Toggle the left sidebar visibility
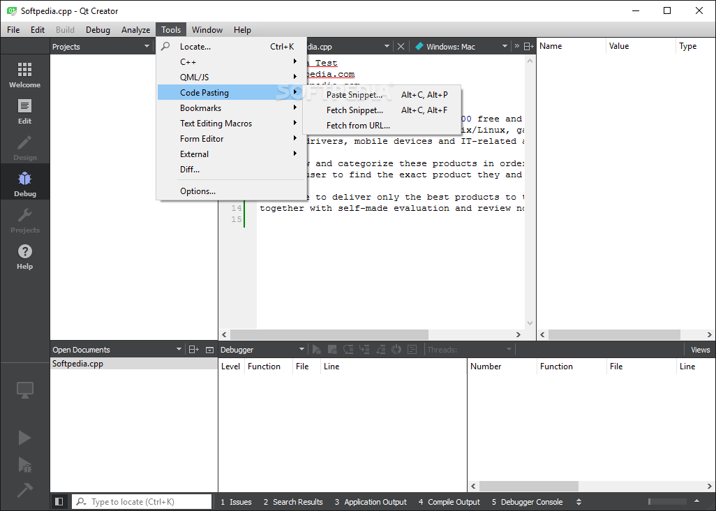The width and height of the screenshot is (716, 511). 59,501
